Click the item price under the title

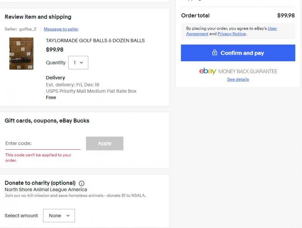[x=55, y=50]
